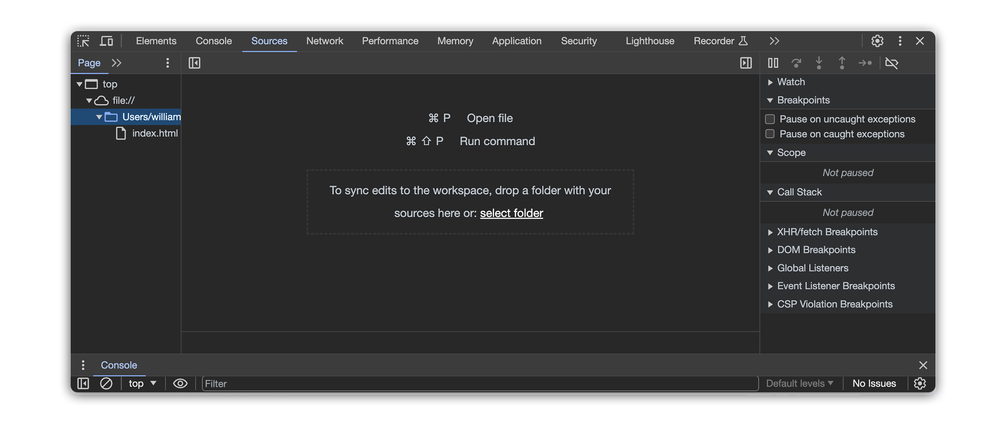The width and height of the screenshot is (1006, 423).
Task: Click the No Issues button
Action: [874, 384]
